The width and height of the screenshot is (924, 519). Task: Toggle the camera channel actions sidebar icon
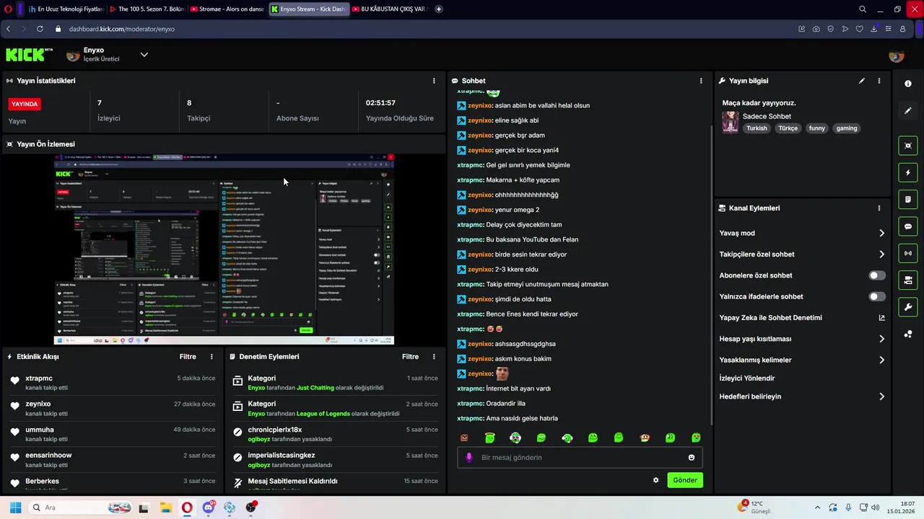click(908, 280)
